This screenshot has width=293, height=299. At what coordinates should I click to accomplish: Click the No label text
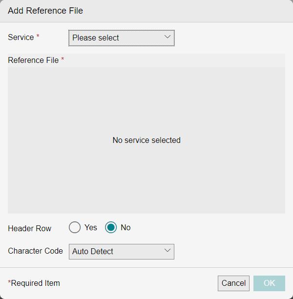tap(126, 227)
